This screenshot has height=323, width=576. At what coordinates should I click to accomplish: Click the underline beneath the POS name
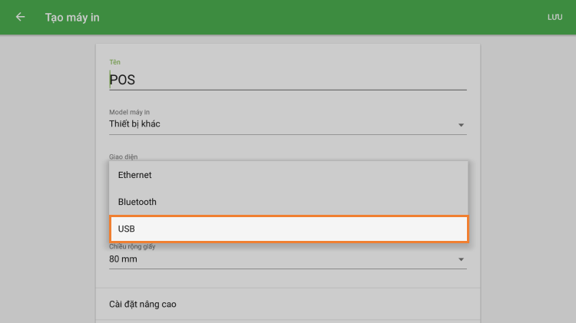click(287, 90)
